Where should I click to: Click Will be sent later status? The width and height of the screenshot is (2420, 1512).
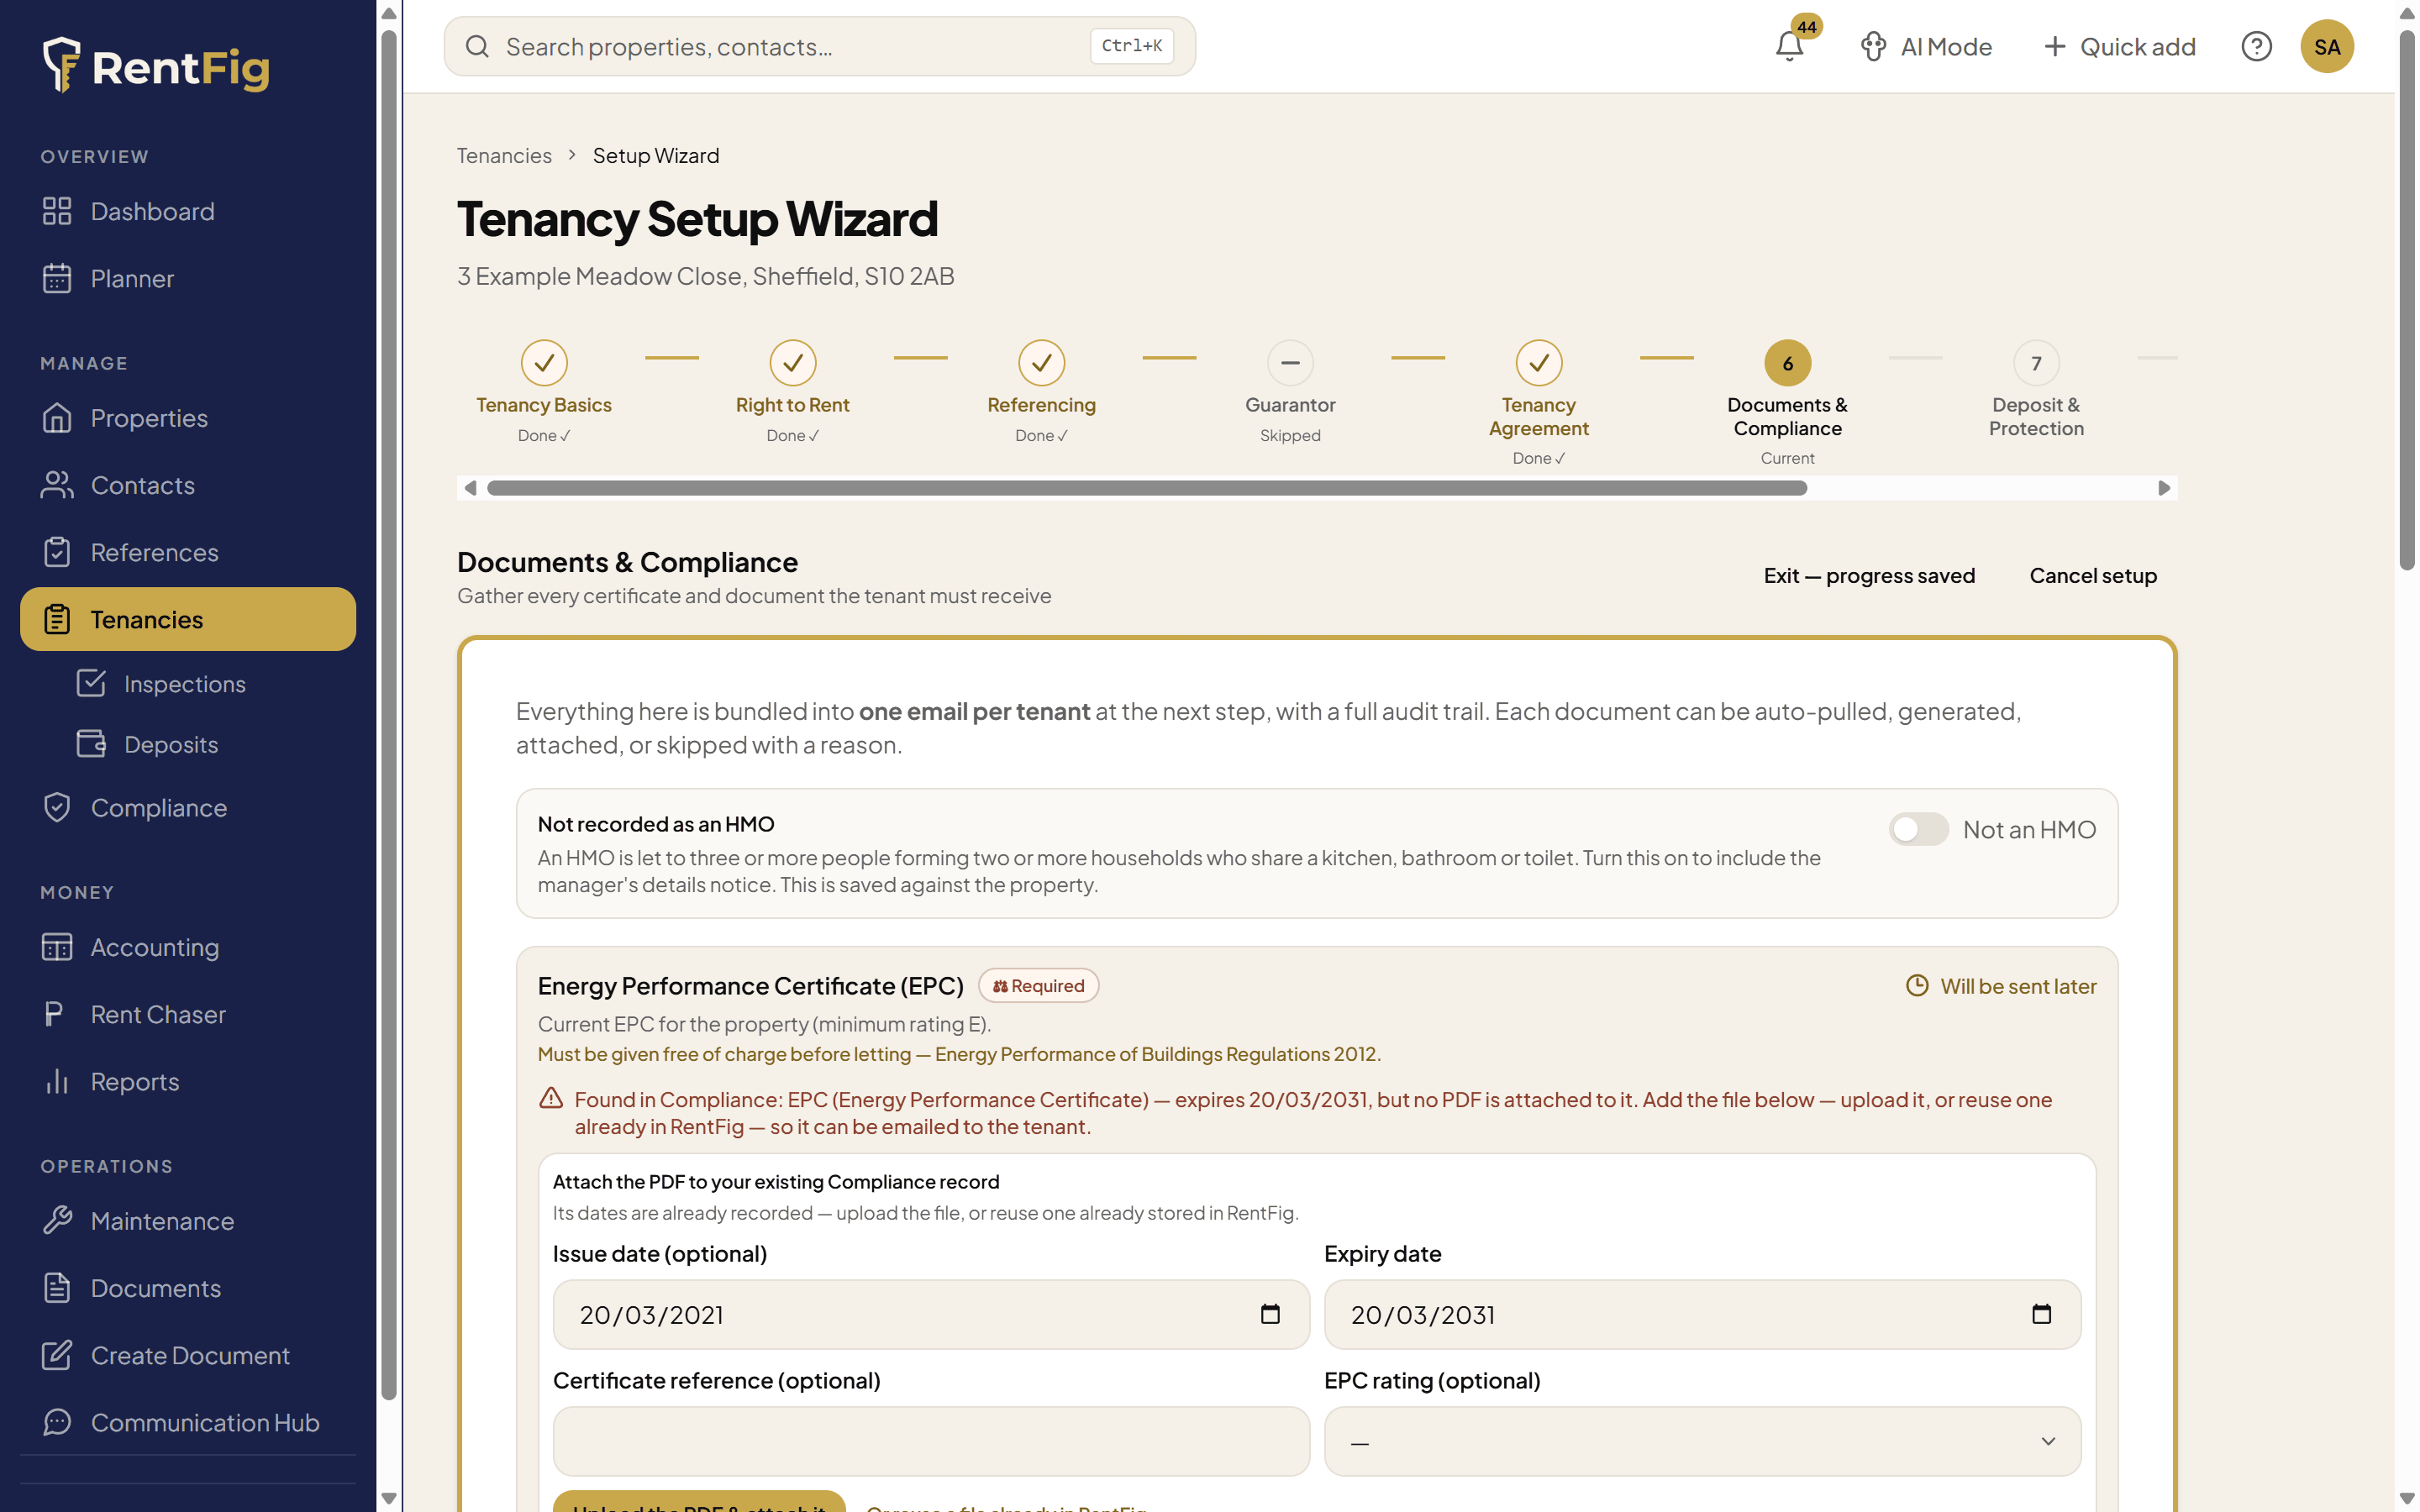2001,985
